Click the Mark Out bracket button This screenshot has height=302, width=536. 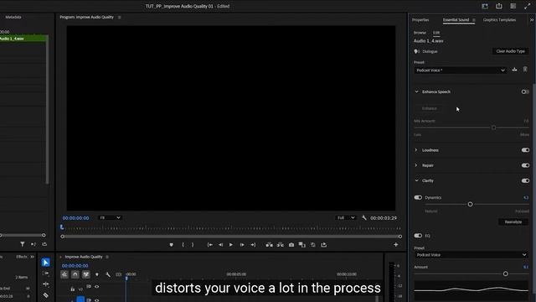(x=193, y=245)
